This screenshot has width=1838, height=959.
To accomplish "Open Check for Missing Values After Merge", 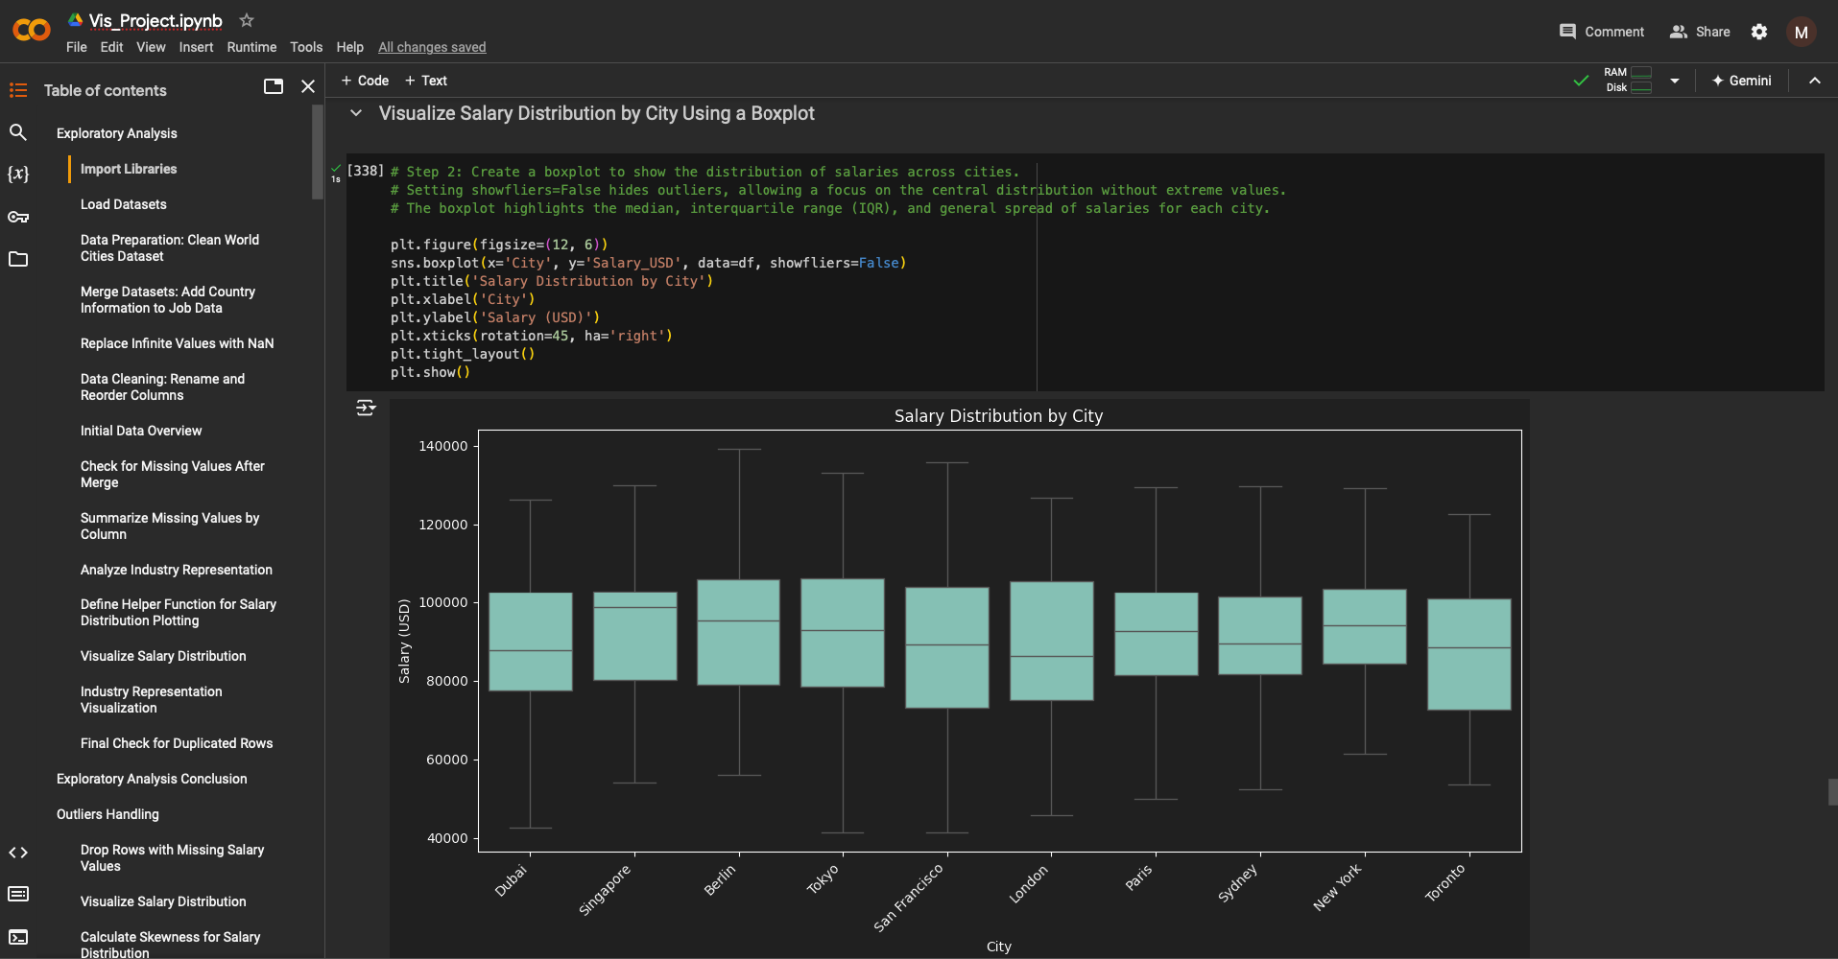I will (x=173, y=474).
